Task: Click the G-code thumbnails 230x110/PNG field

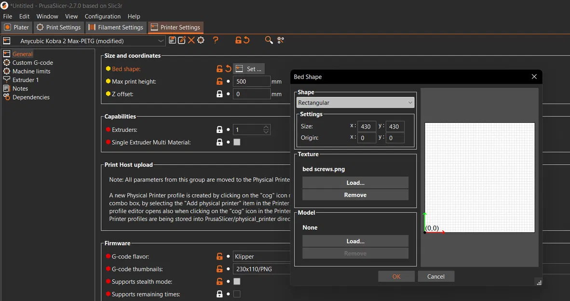Action: [x=261, y=269]
